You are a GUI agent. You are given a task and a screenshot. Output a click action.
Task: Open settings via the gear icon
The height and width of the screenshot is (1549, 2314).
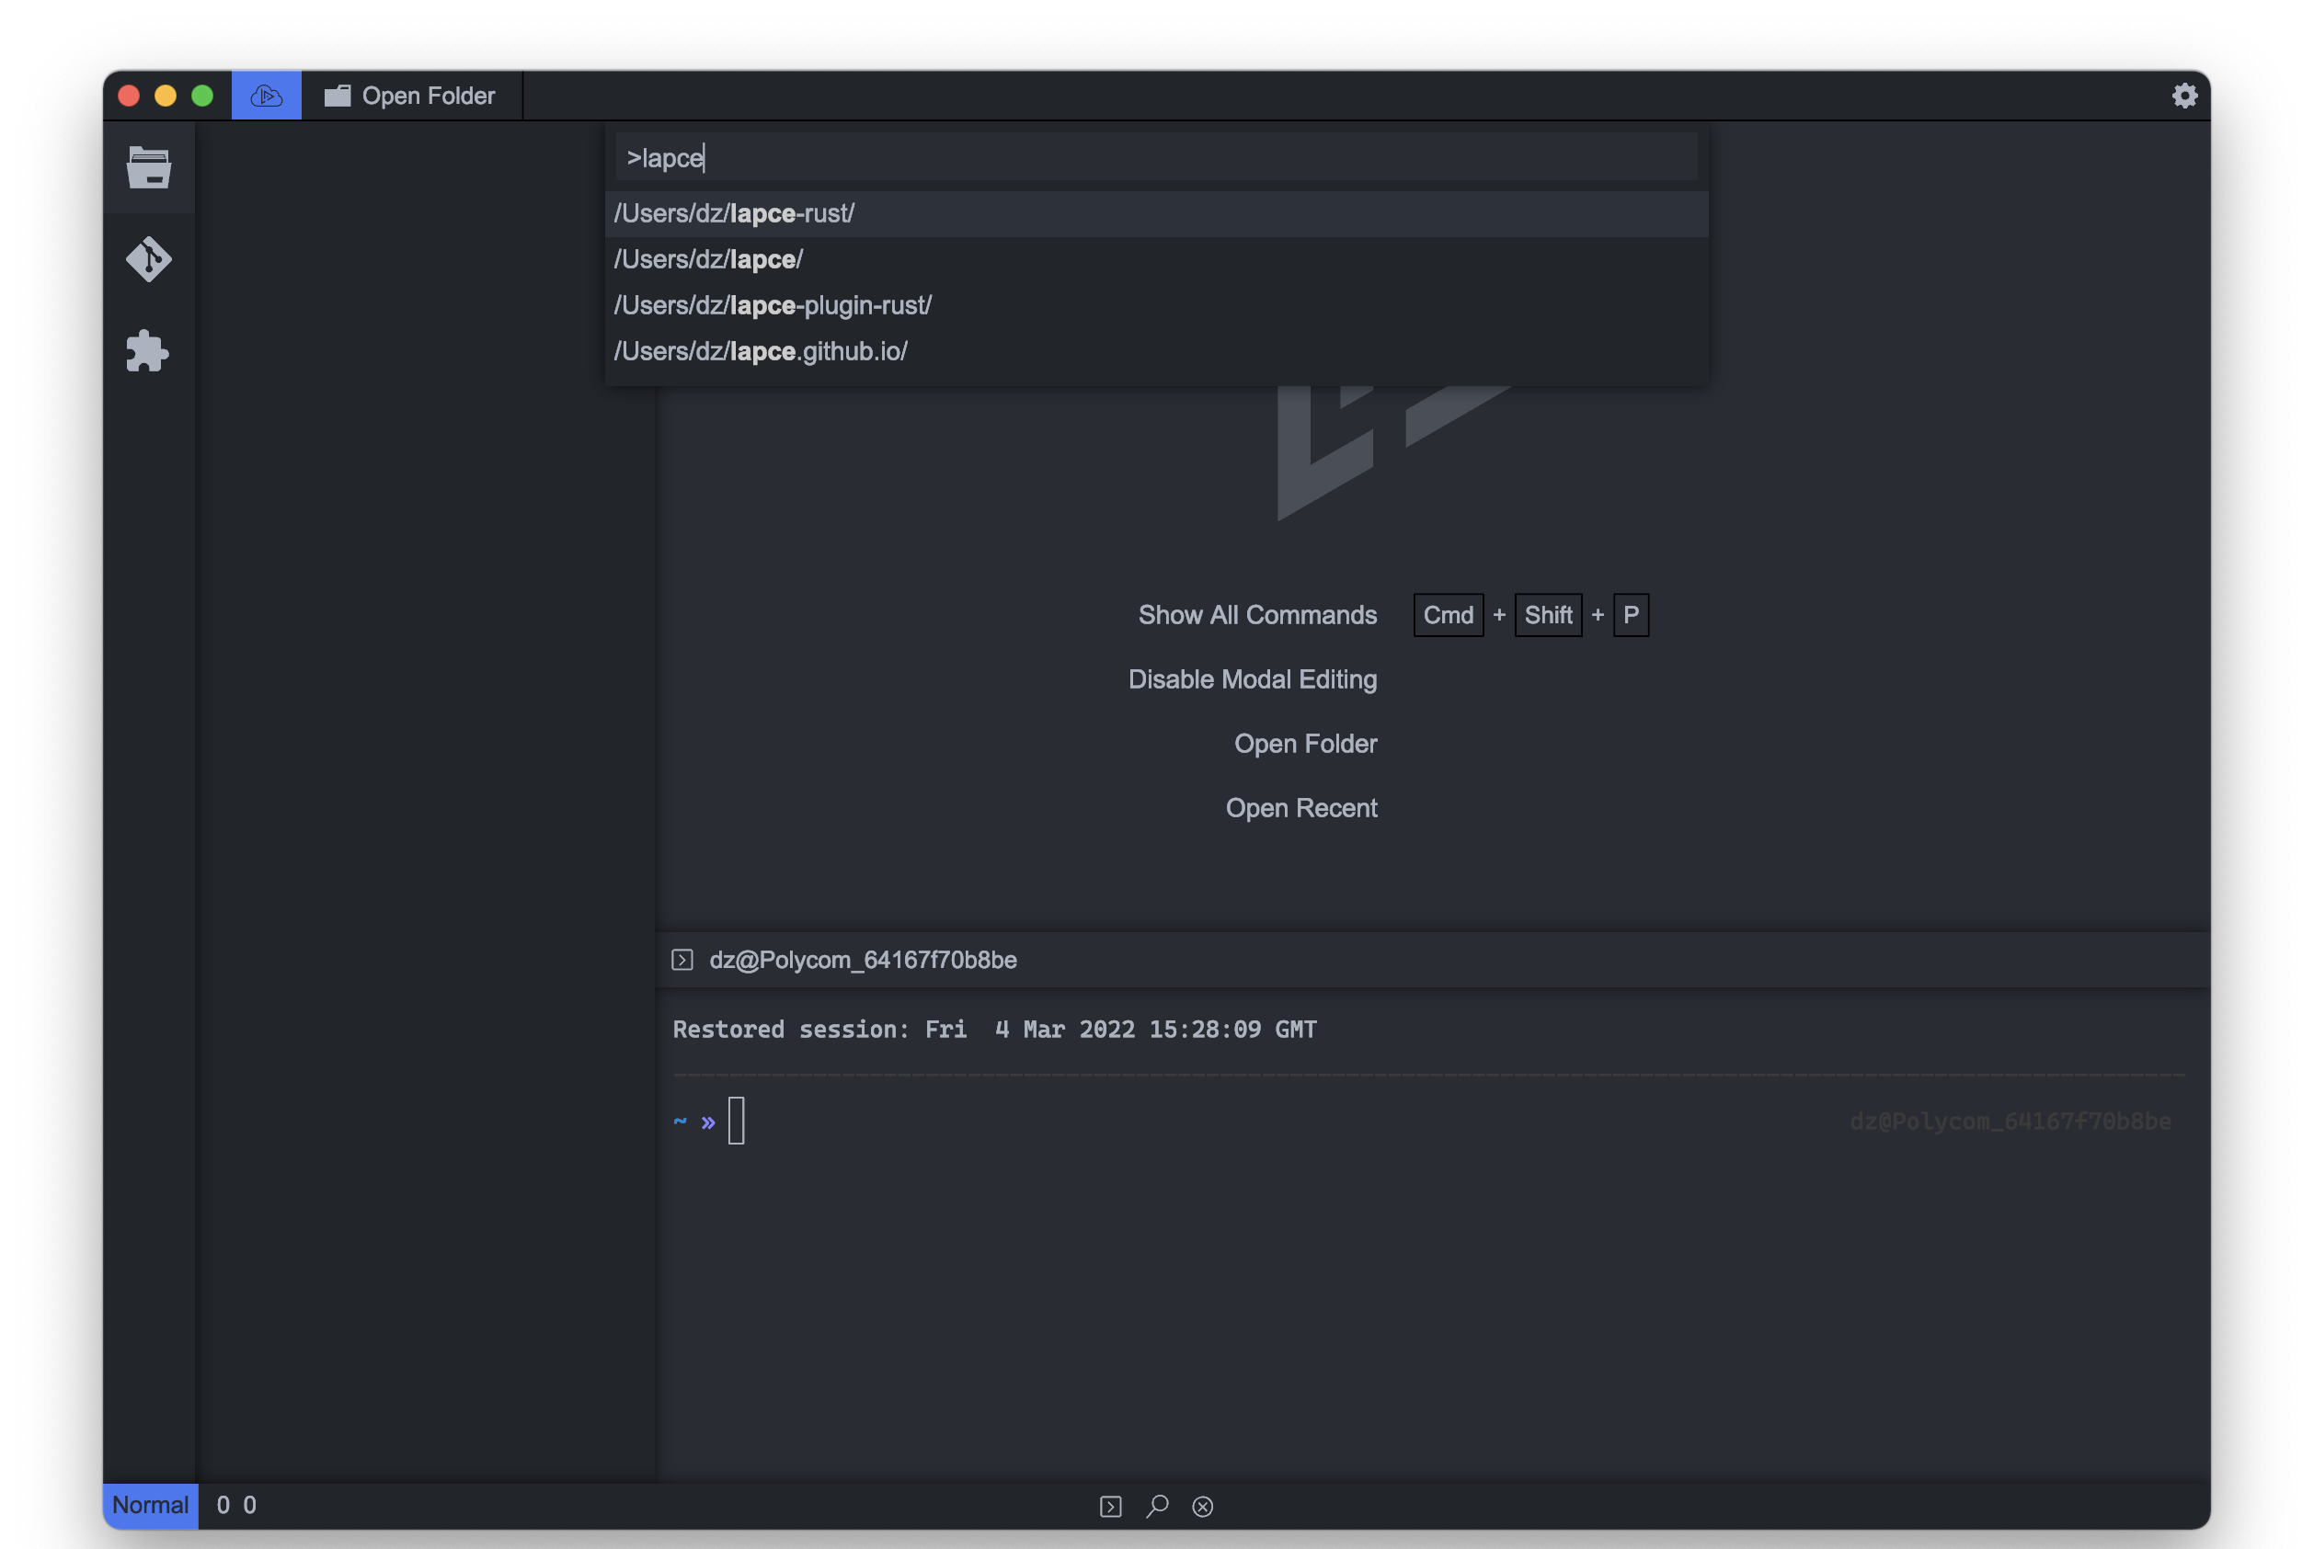[x=2183, y=96]
